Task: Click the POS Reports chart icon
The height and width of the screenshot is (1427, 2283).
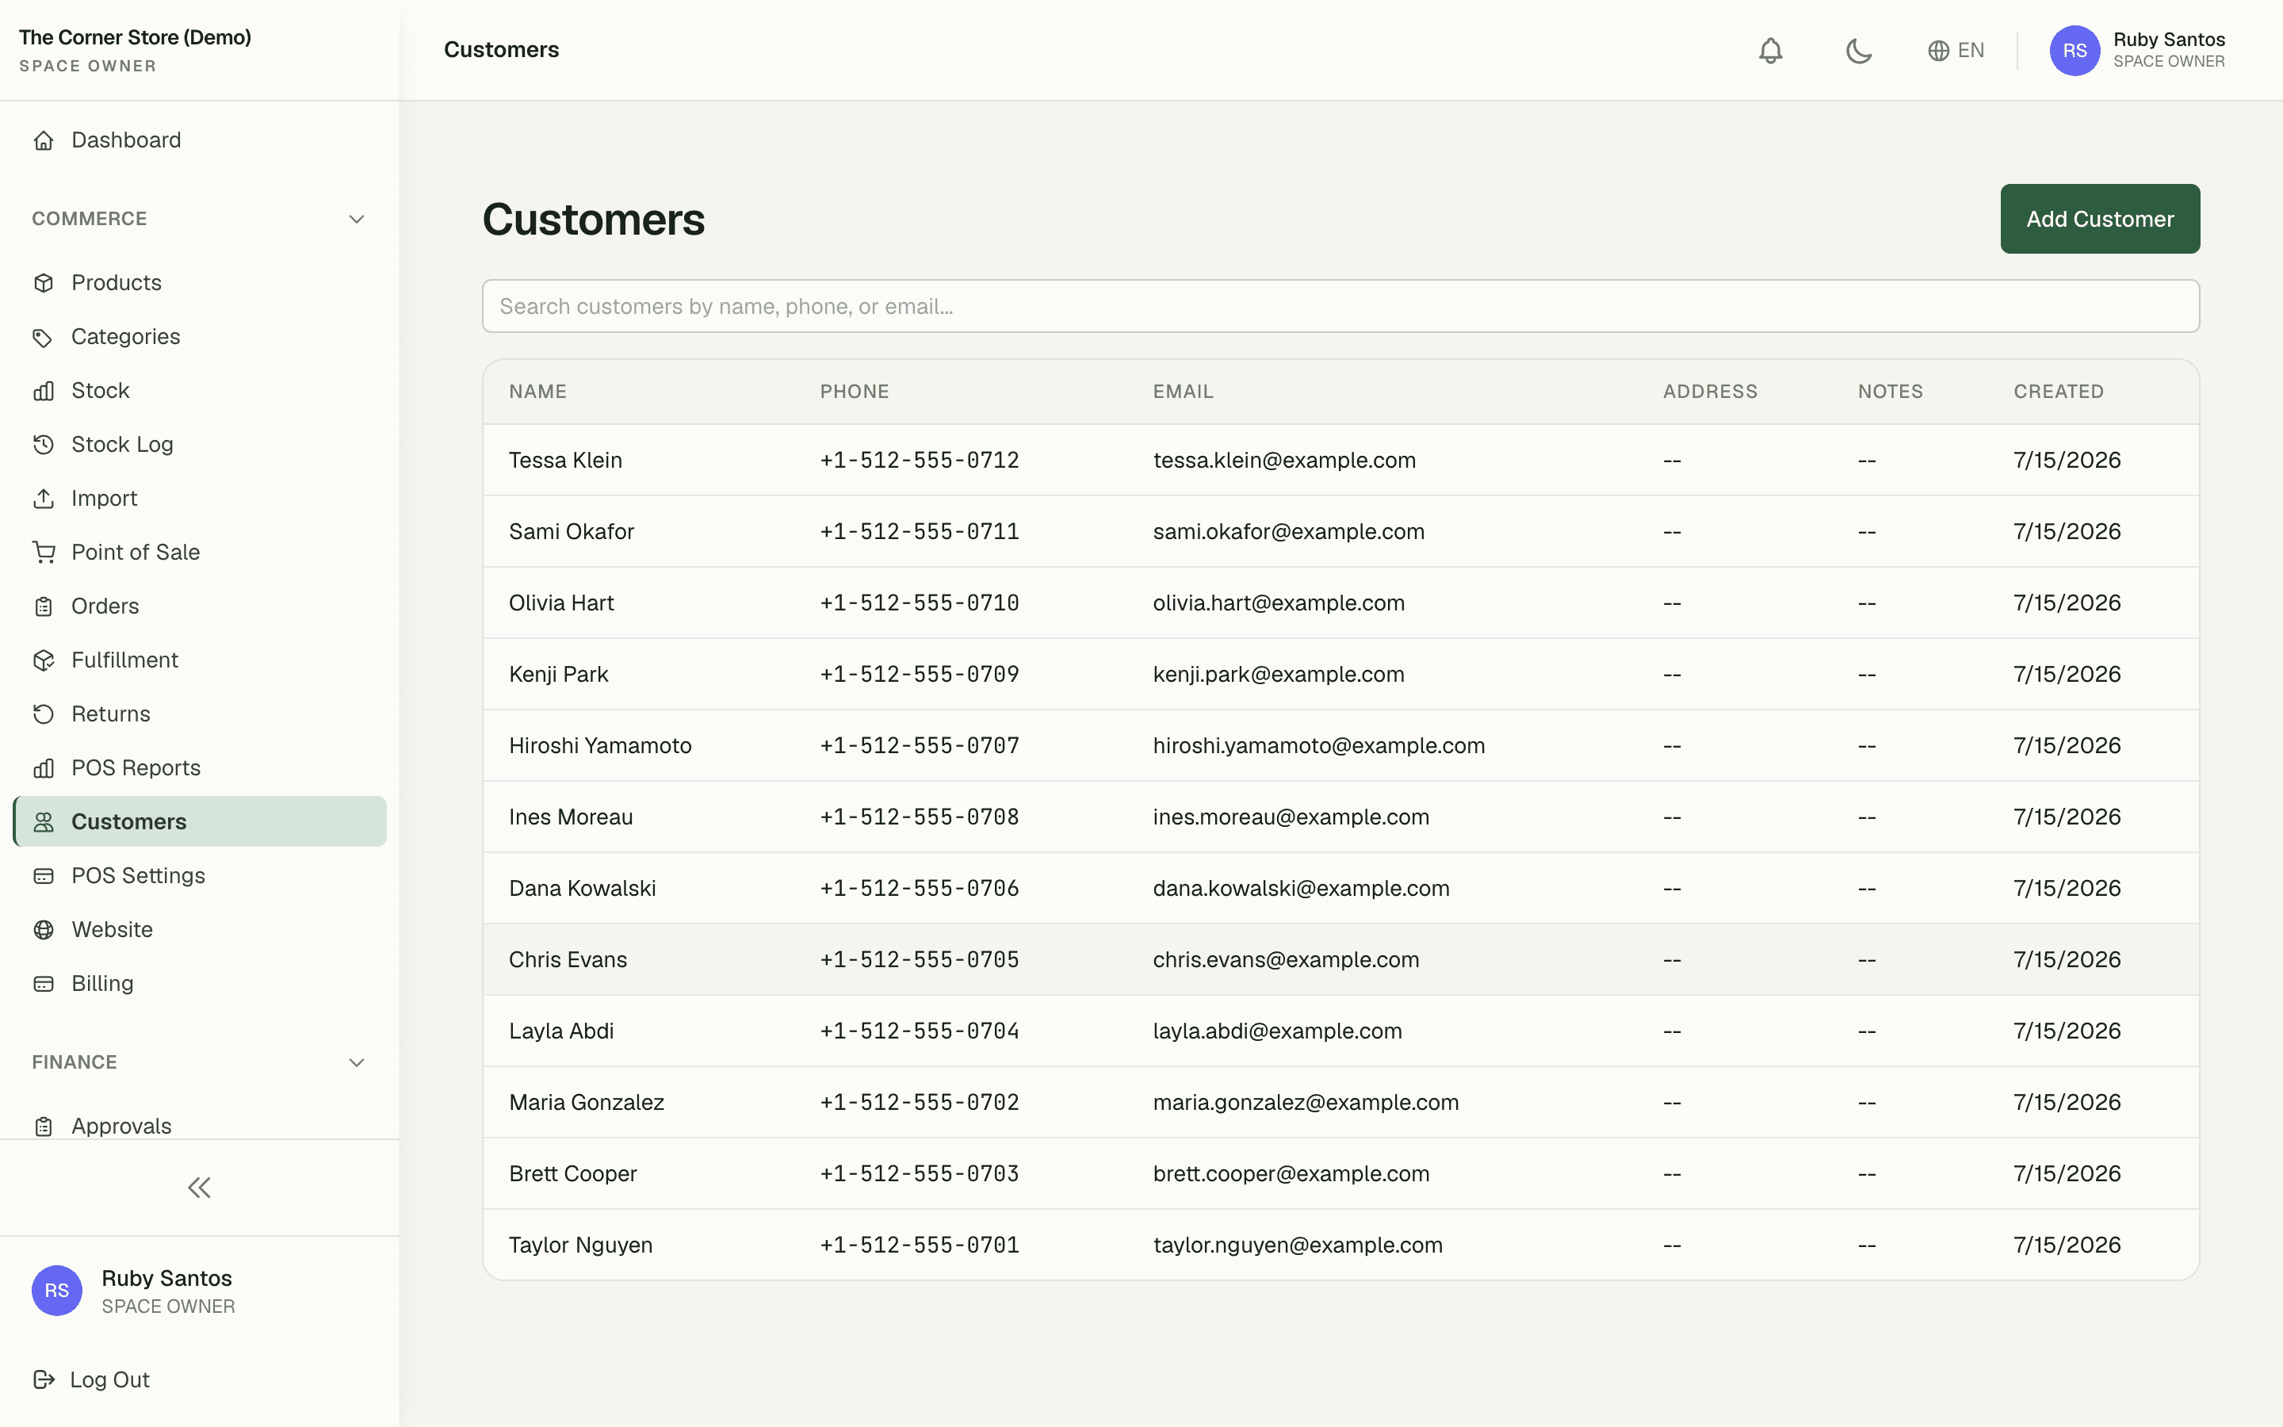Action: pyautogui.click(x=44, y=767)
